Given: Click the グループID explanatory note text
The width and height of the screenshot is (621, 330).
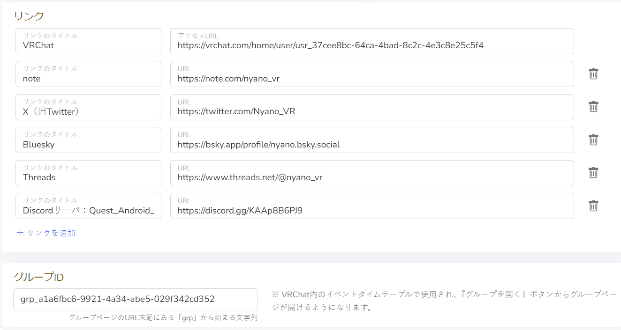Looking at the screenshot, I should [x=441, y=301].
